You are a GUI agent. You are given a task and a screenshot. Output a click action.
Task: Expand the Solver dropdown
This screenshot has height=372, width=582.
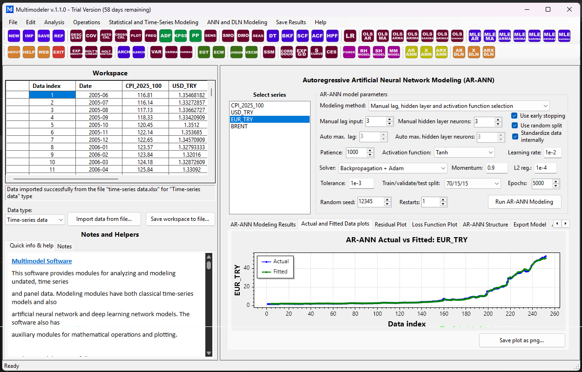[393, 168]
